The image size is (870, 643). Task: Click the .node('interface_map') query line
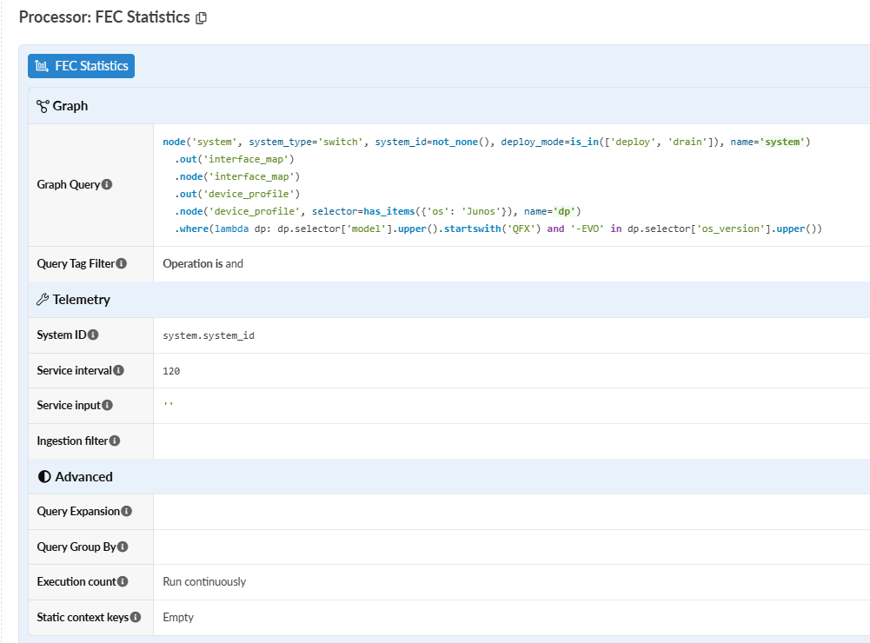click(237, 176)
